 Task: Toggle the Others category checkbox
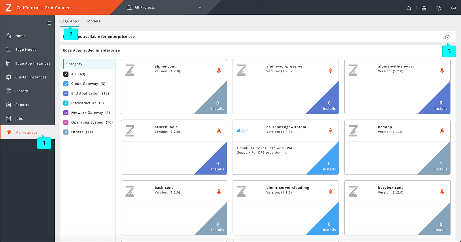click(66, 132)
